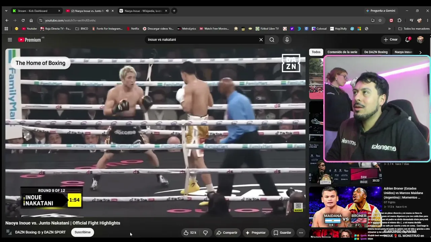Subscribe to DAZN Boxing channel
Screen dimensions: 431x242
[x=82, y=232]
